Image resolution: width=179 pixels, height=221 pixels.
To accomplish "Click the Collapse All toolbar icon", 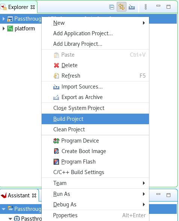I will [x=111, y=7].
